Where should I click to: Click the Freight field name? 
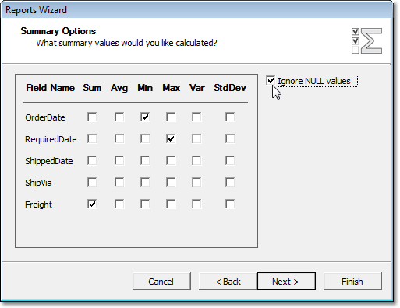click(39, 205)
